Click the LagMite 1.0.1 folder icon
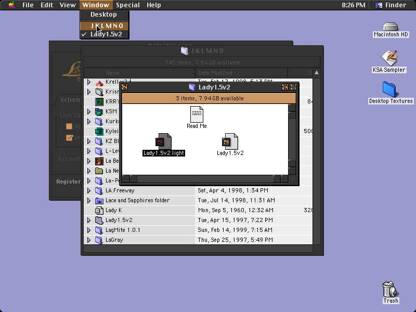 tap(99, 230)
